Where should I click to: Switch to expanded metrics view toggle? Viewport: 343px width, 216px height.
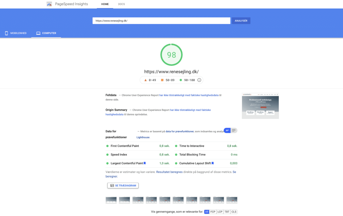coord(234,130)
